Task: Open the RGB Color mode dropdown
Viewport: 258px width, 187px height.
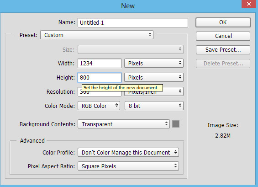Action: (x=99, y=106)
